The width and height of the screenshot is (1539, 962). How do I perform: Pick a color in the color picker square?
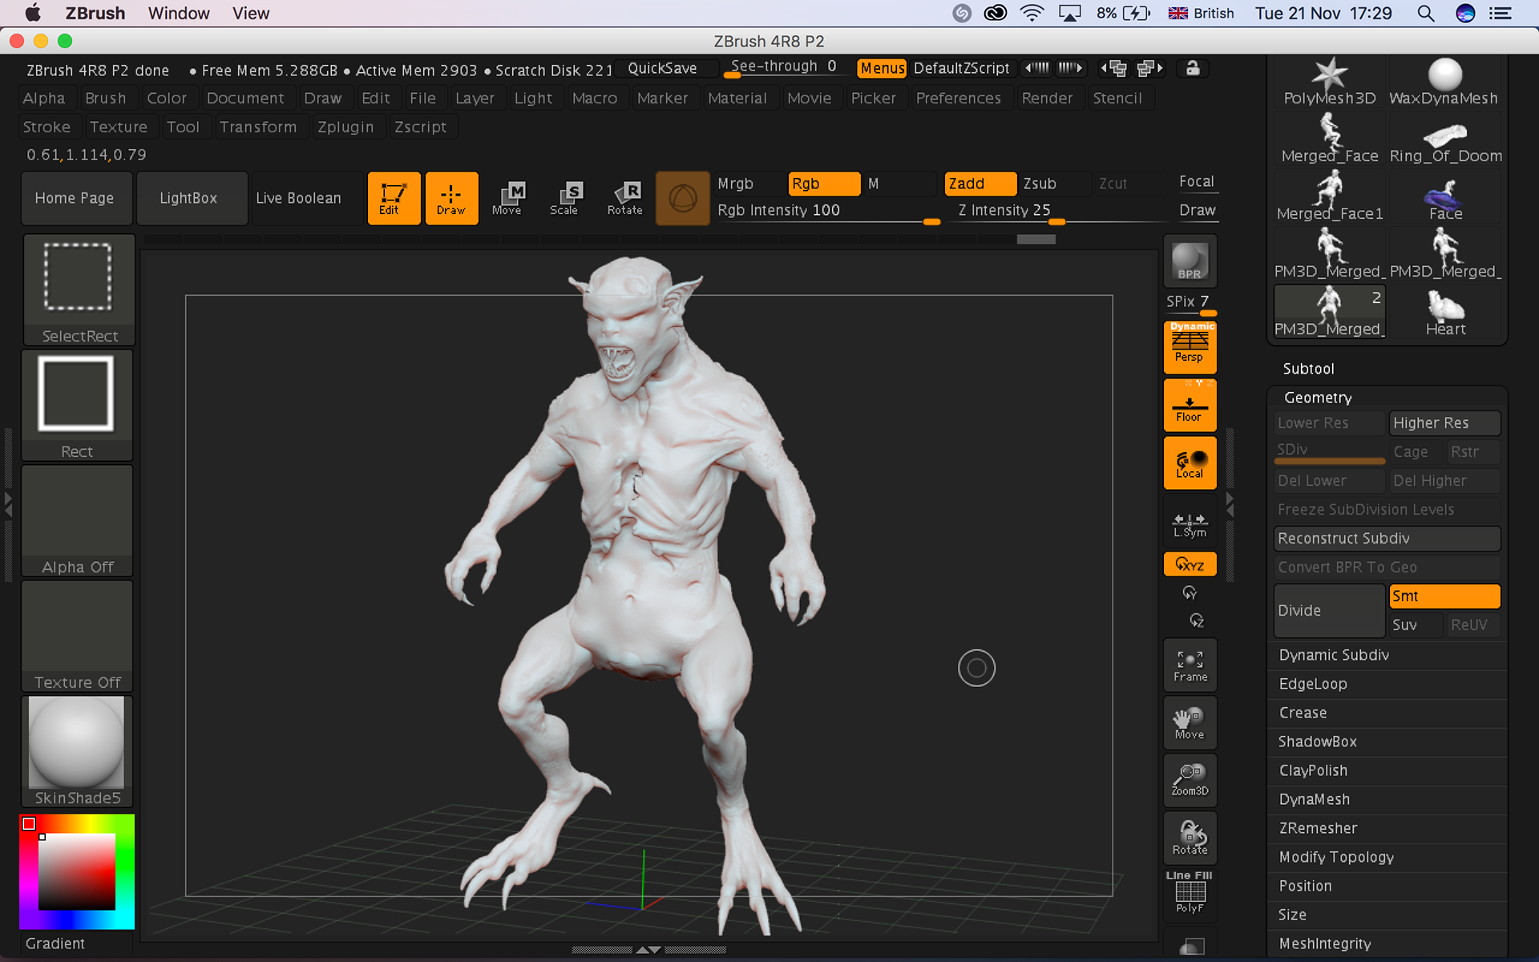(x=77, y=871)
